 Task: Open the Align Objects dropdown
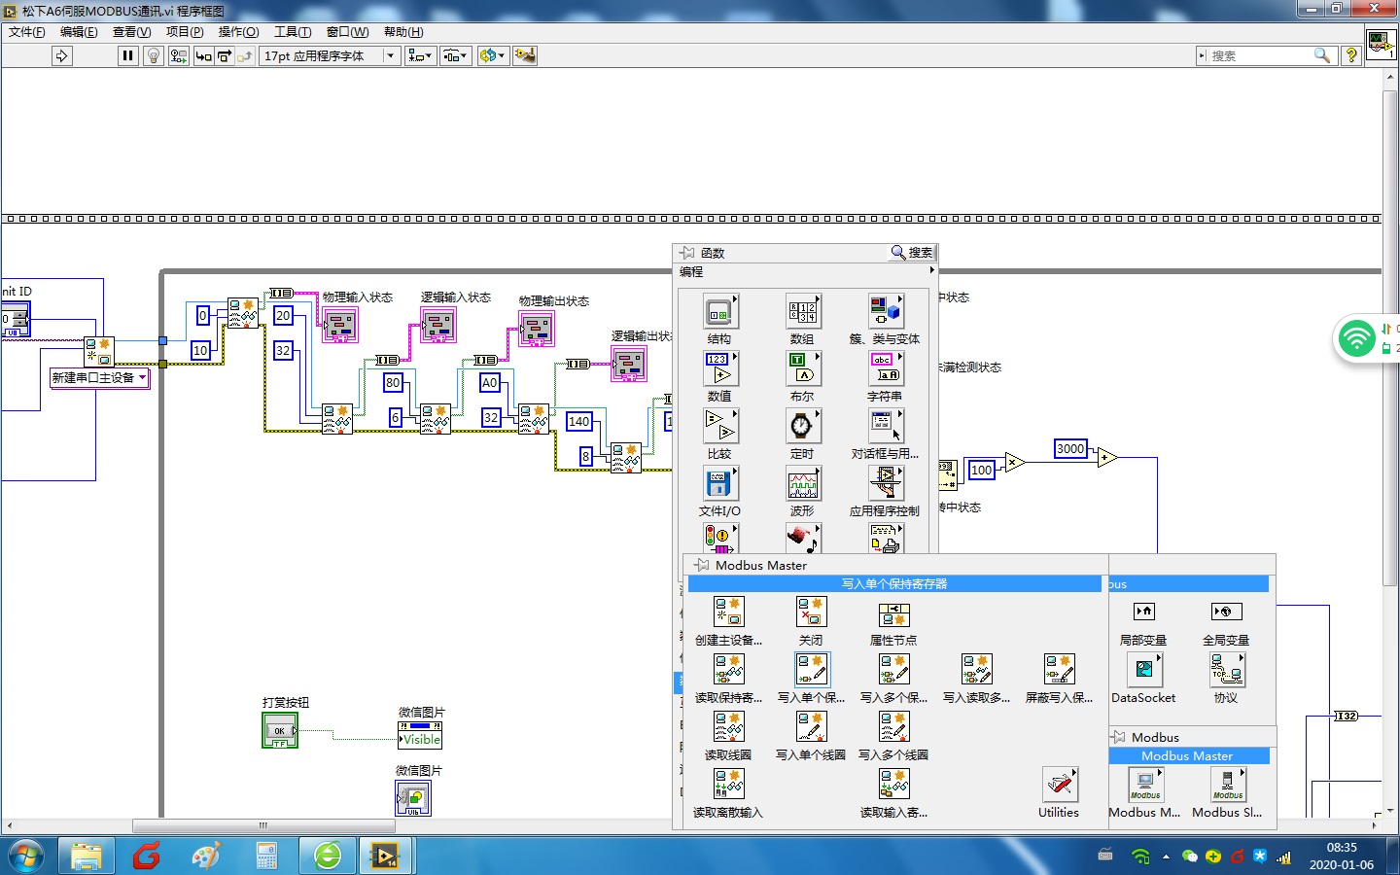coord(420,56)
